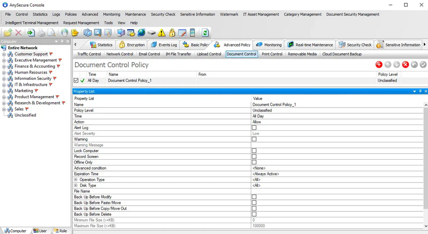Click the gray disk drive toolbar icon
This screenshot has width=428, height=234.
tap(151, 33)
